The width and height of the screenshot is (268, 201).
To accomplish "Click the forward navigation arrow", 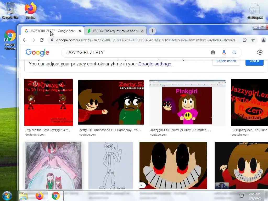I will 33,40.
